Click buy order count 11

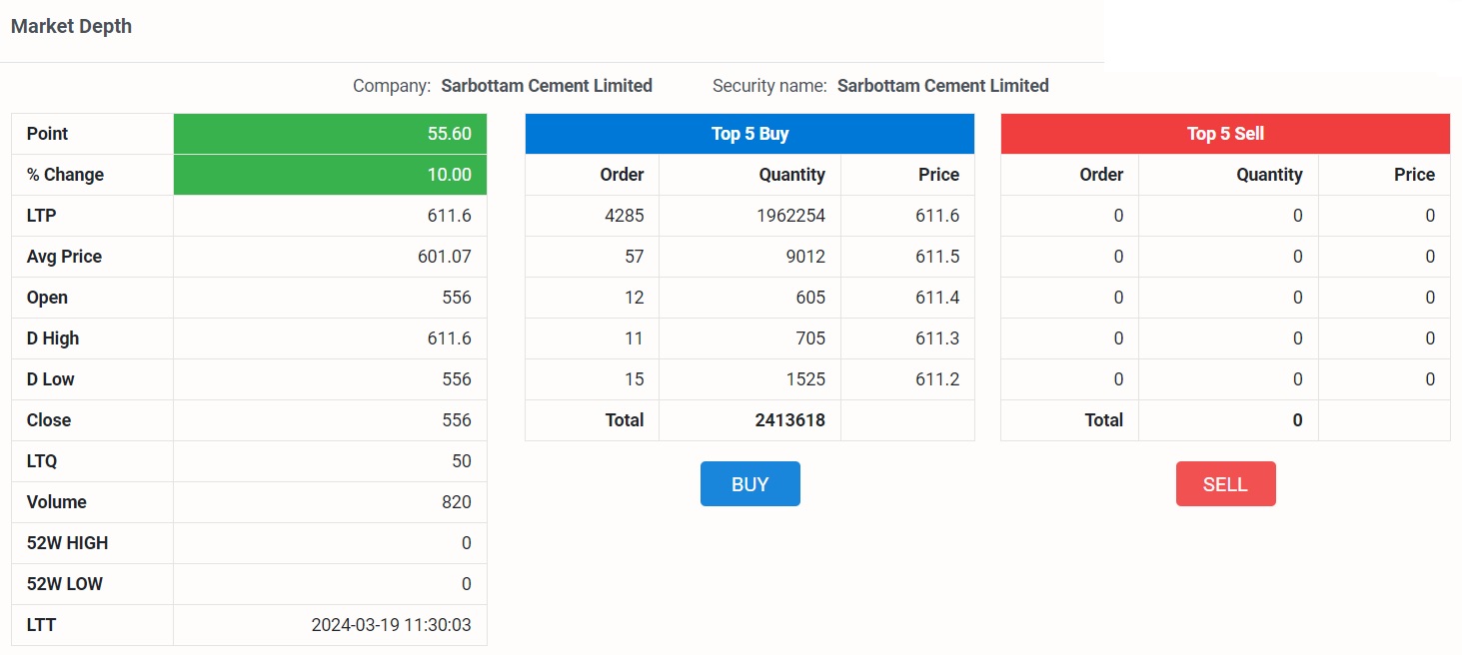(x=635, y=338)
